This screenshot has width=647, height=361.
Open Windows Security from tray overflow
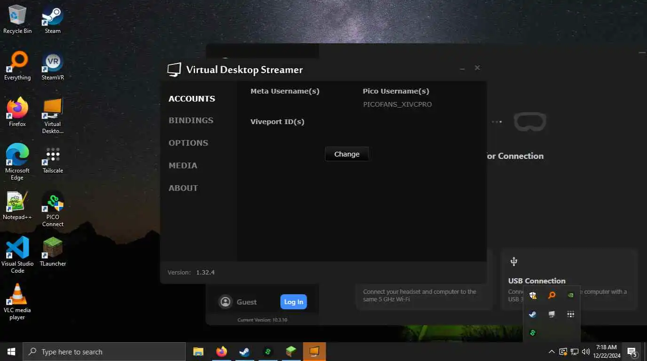point(533,295)
